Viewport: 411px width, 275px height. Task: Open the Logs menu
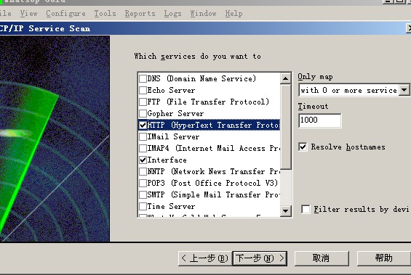click(x=172, y=13)
